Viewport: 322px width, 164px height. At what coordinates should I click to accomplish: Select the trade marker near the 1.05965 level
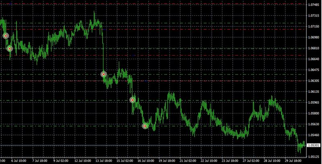coord(132,100)
